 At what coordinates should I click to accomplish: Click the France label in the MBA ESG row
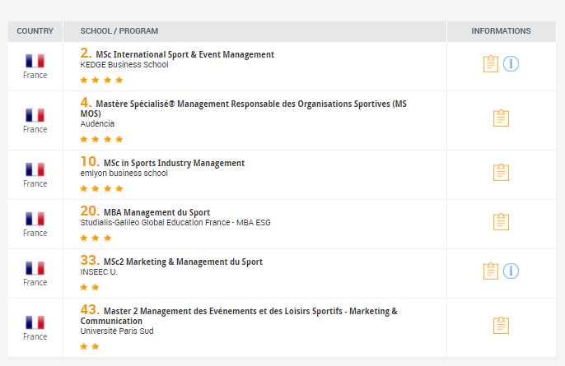pyautogui.click(x=35, y=234)
